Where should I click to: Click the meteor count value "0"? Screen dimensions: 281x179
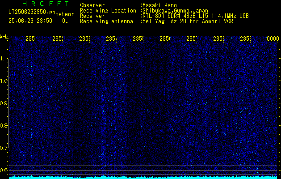click(x=64, y=21)
